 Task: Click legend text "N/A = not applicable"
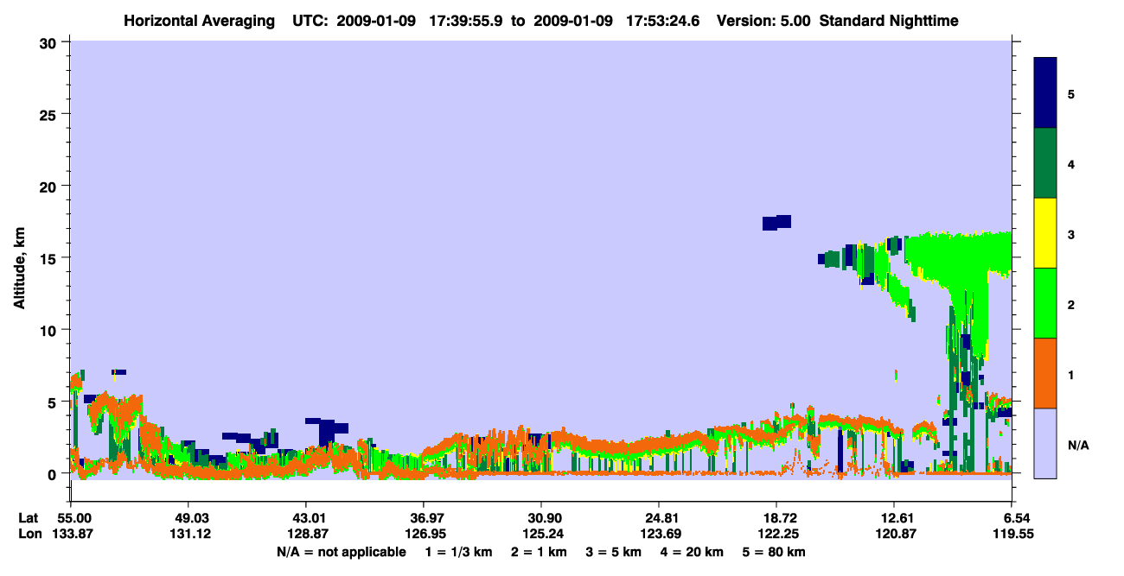click(341, 552)
